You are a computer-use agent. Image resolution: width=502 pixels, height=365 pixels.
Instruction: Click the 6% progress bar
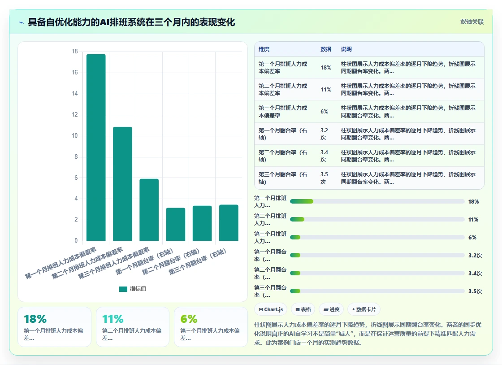(x=377, y=237)
